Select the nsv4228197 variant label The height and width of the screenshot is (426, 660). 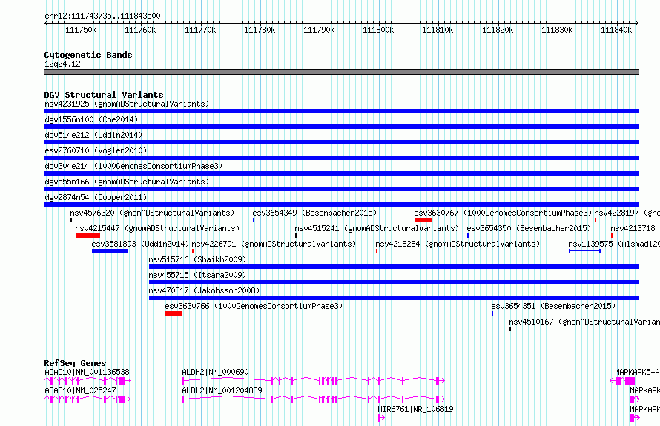tap(627, 213)
